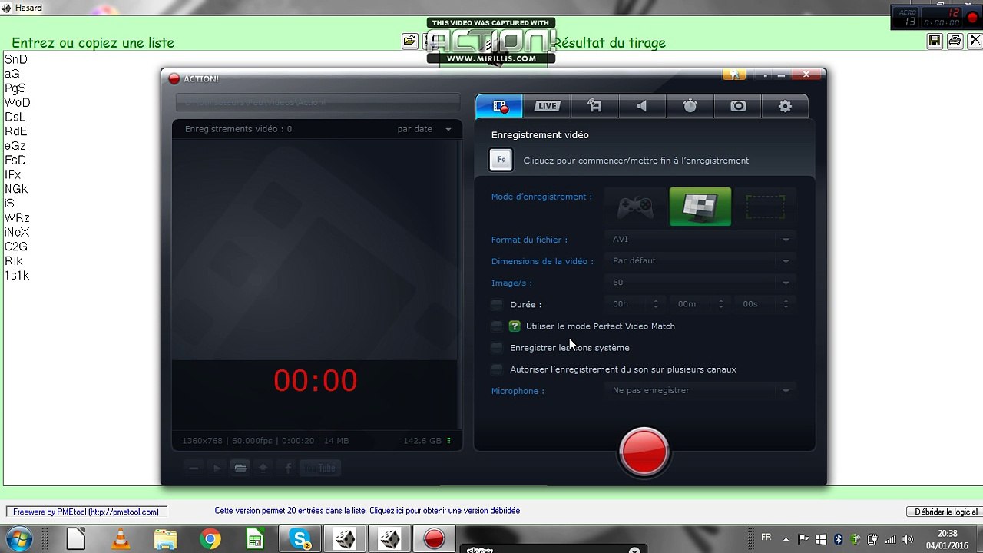Open the audio recording speaker tab
Image resolution: width=983 pixels, height=553 pixels.
coord(642,106)
